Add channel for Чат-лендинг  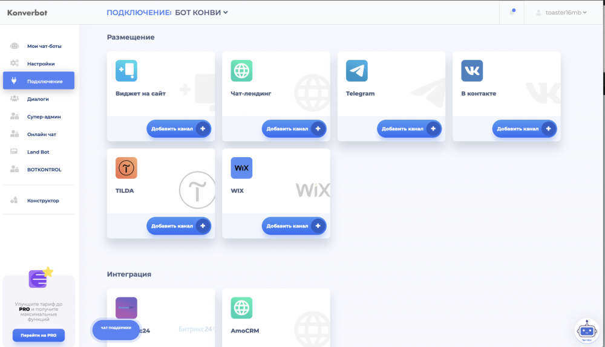pyautogui.click(x=294, y=129)
